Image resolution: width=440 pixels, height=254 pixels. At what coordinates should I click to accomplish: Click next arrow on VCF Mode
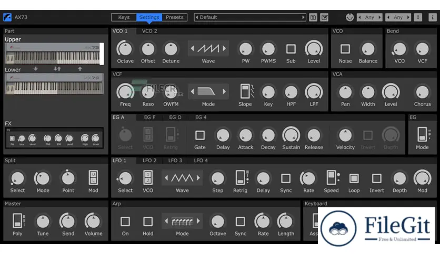tap(224, 91)
